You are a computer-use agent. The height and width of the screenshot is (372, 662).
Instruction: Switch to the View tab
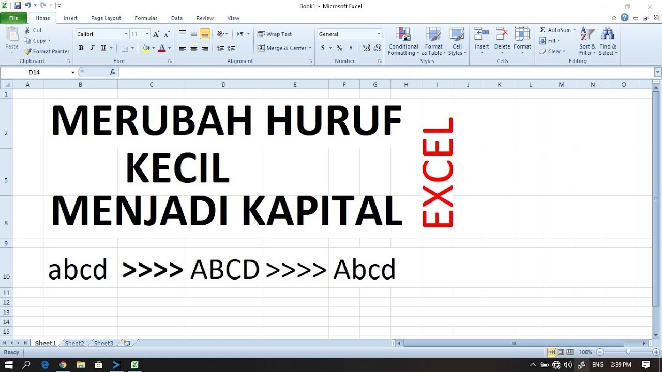tap(233, 18)
